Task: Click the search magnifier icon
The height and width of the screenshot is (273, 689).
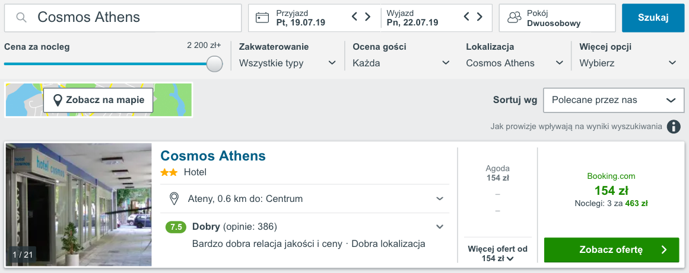Action: (21, 18)
